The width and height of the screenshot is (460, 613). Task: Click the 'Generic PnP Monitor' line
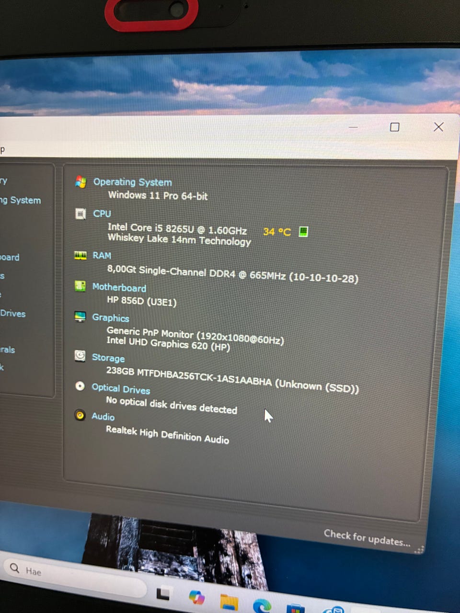click(195, 335)
